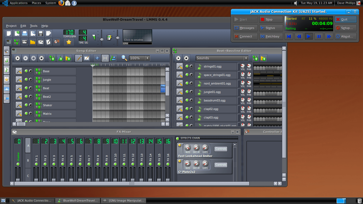
Task: Open the Project menu in LMMS
Action: (x=11, y=26)
